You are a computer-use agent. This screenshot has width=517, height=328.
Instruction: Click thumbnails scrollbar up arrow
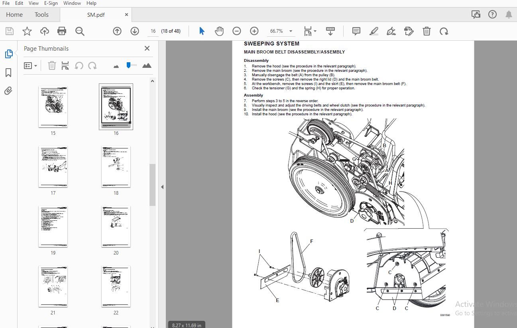point(152,81)
